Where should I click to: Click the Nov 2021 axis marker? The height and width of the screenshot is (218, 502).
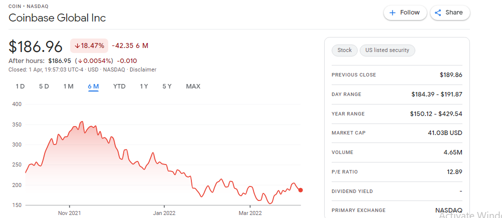coord(70,212)
